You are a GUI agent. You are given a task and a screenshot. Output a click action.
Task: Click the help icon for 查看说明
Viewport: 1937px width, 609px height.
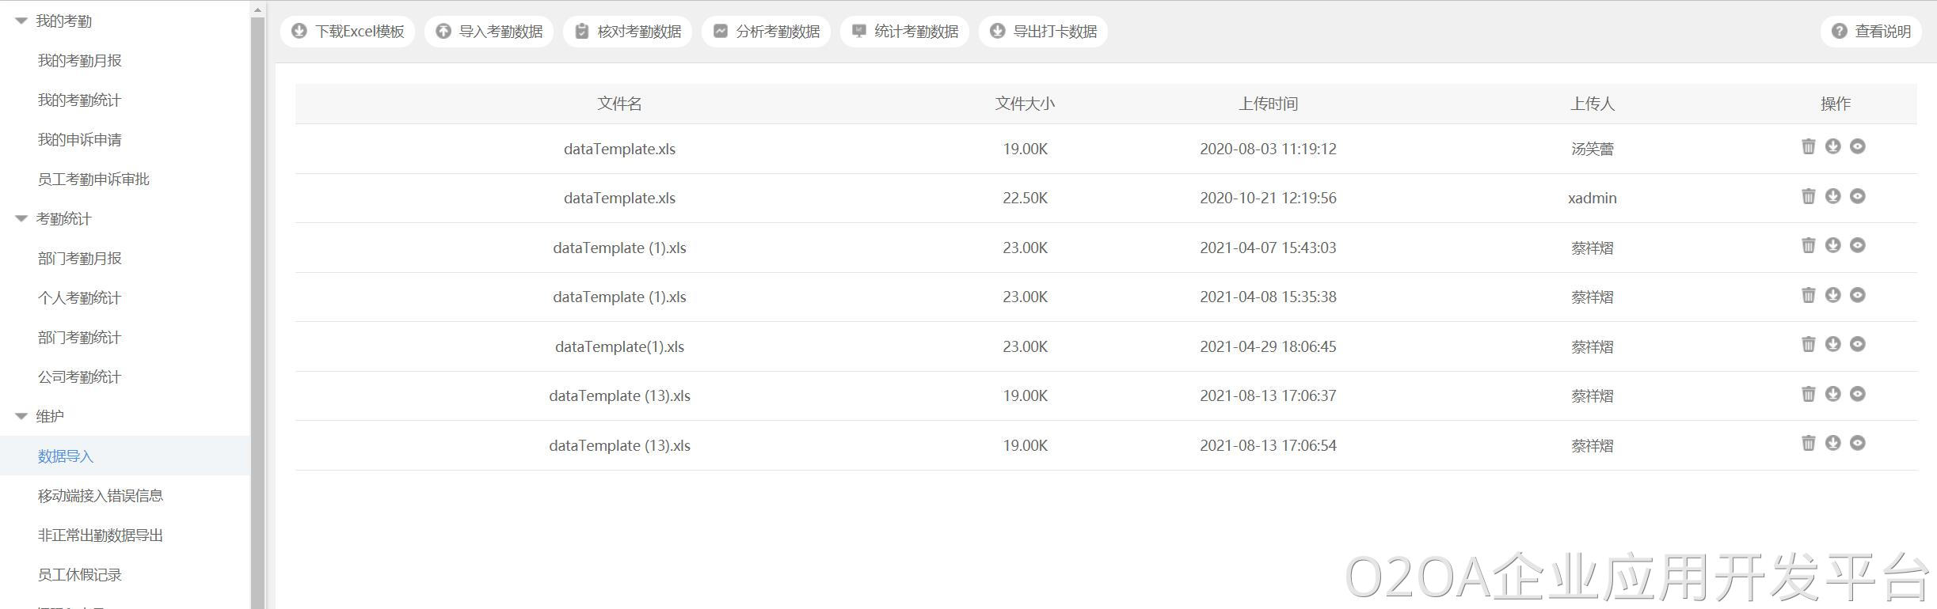point(1840,31)
